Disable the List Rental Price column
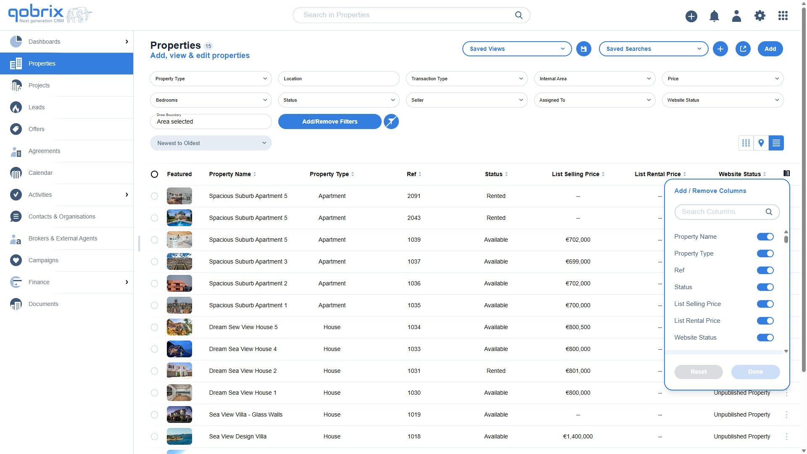The height and width of the screenshot is (454, 807). pyautogui.click(x=765, y=321)
